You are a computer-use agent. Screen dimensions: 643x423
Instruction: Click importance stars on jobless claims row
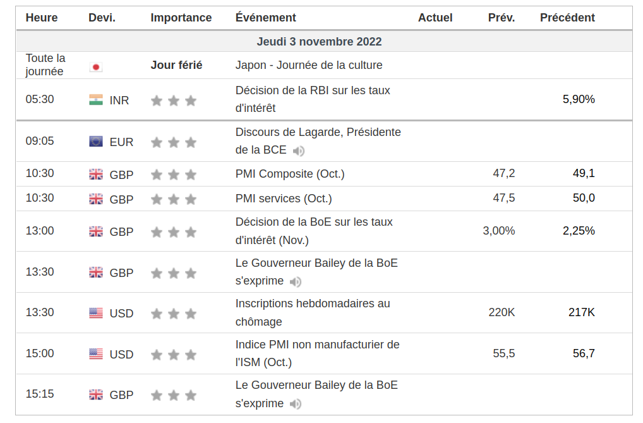[x=174, y=314]
